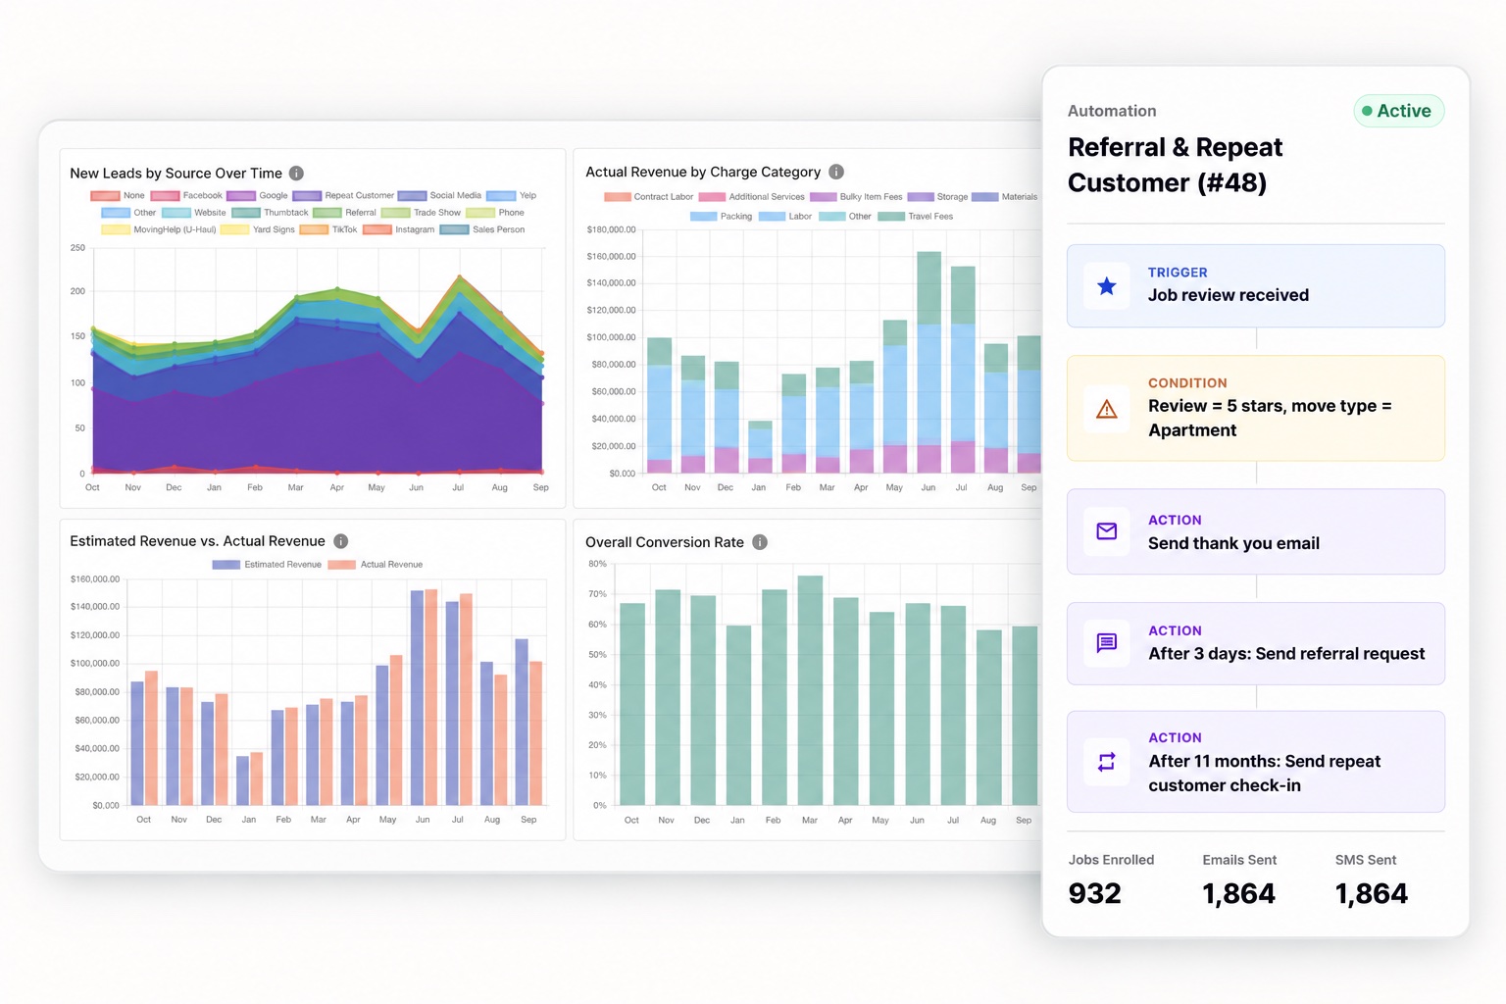Click the message icon in Send referral request action
This screenshot has height=1004, width=1506.
tap(1107, 643)
